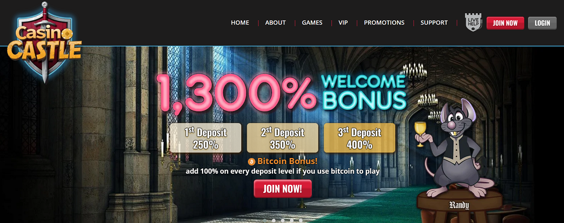Select the last carousel slide dot
Screen dimensions: 564x223
pyautogui.click(x=301, y=220)
